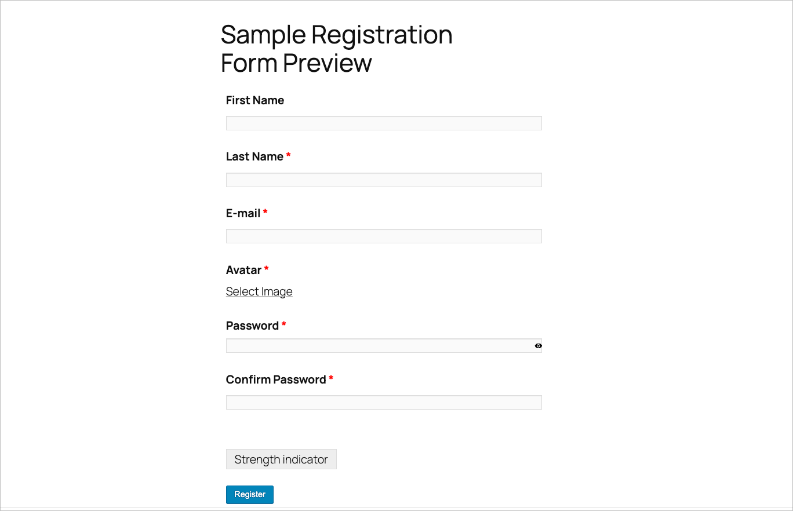
Task: Click the eye icon beside the Password field
Action: pos(538,345)
